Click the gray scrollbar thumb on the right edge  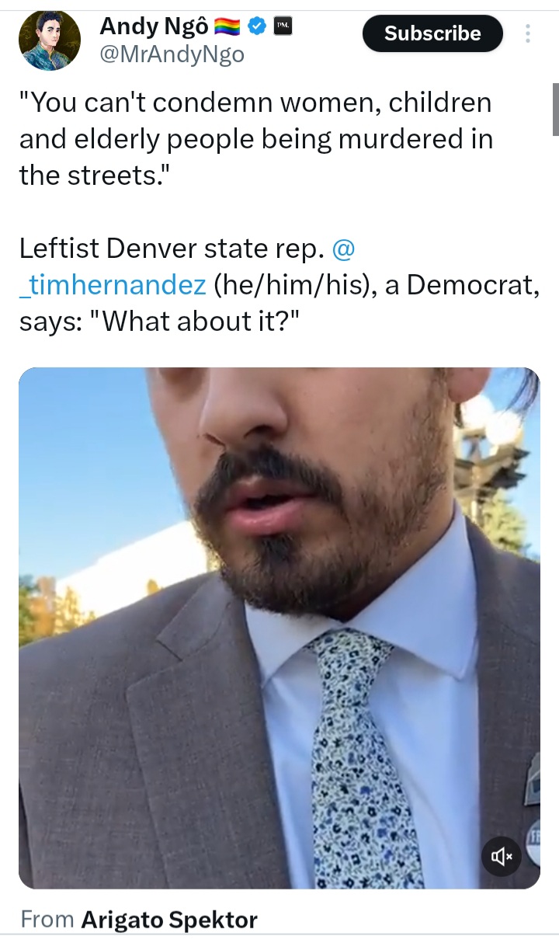555,109
